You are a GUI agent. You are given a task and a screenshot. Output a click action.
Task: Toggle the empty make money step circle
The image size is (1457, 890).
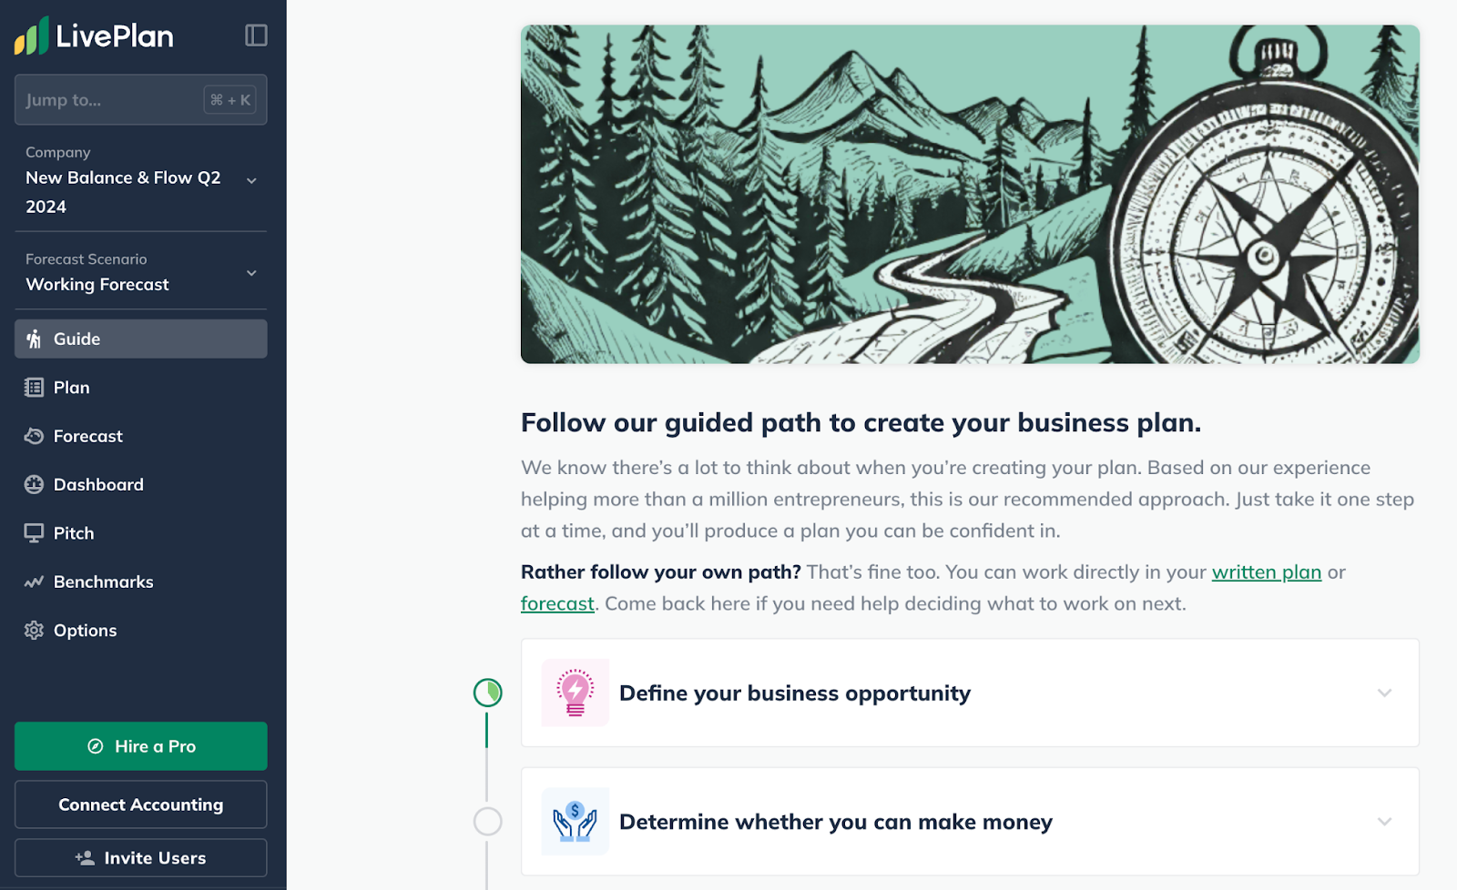click(x=487, y=822)
